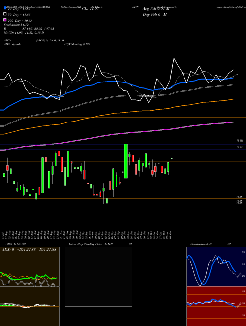Click the 'Intra Day Trading Price & MR' panel title
Screen dimensions: 246x326
point(91,244)
